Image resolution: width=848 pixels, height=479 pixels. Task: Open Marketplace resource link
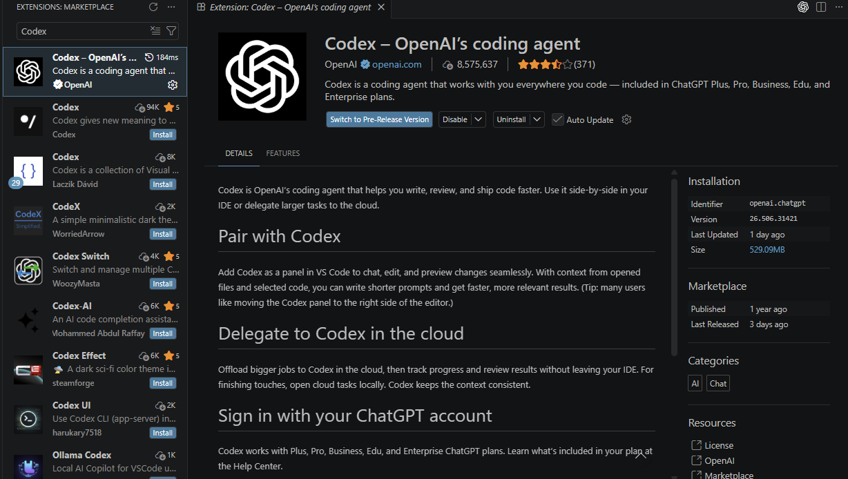[729, 475]
